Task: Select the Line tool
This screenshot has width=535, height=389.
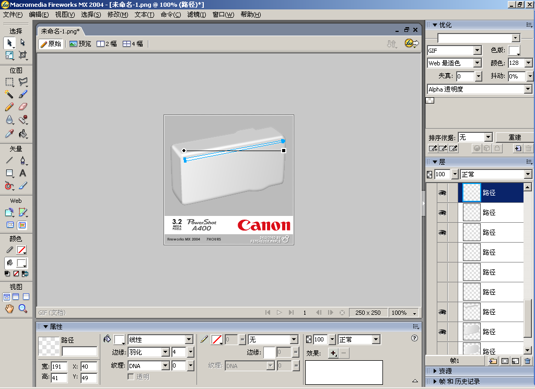Action: [9, 160]
